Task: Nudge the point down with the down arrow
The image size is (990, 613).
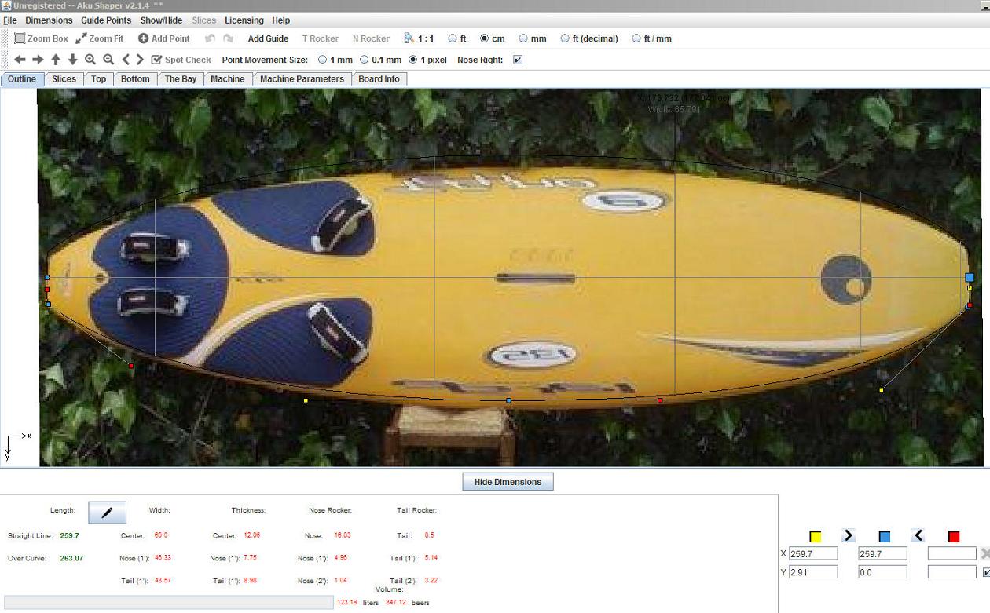Action: pos(73,60)
